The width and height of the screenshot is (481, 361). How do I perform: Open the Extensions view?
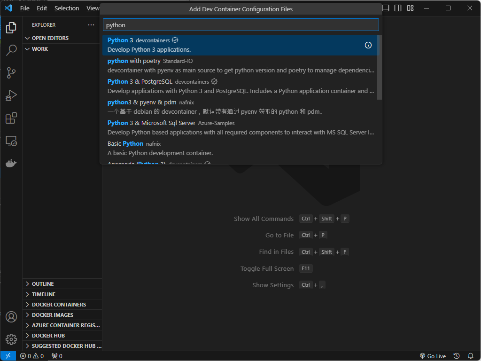pos(11,118)
